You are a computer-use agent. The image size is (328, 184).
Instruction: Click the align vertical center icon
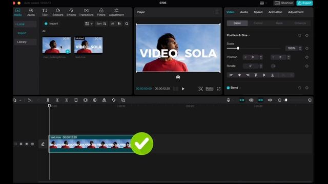(x=264, y=75)
